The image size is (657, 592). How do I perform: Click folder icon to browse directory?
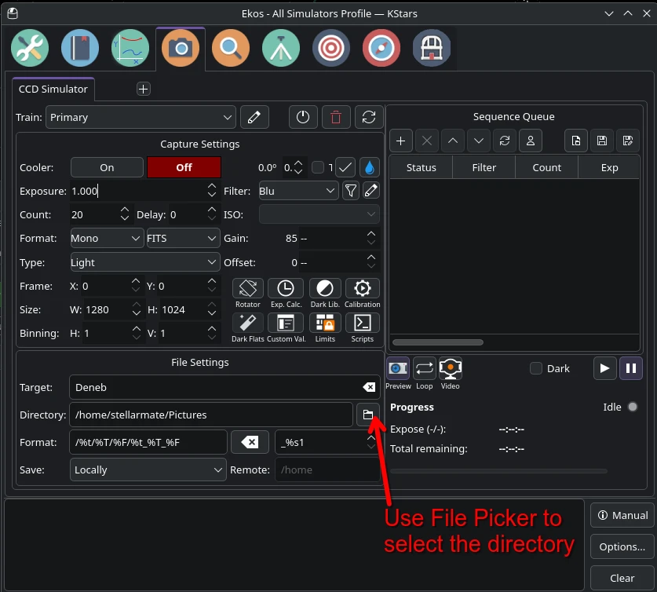click(367, 415)
